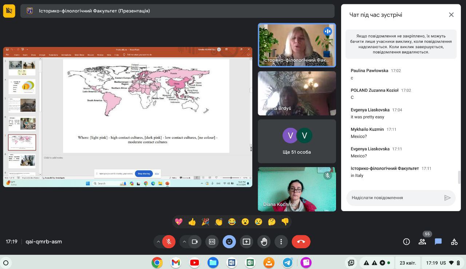Open more options three-dot menu

pos(281,242)
